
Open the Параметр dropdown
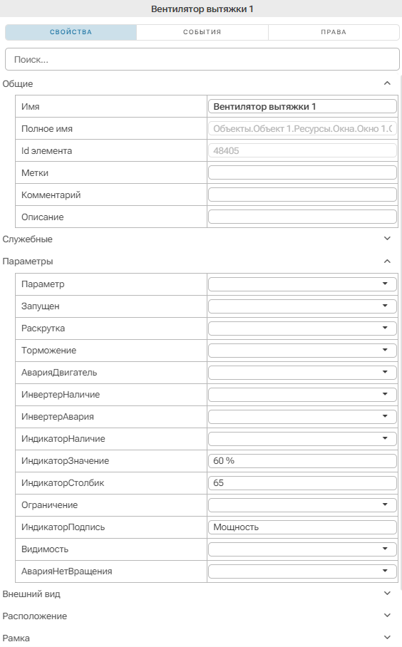click(302, 284)
